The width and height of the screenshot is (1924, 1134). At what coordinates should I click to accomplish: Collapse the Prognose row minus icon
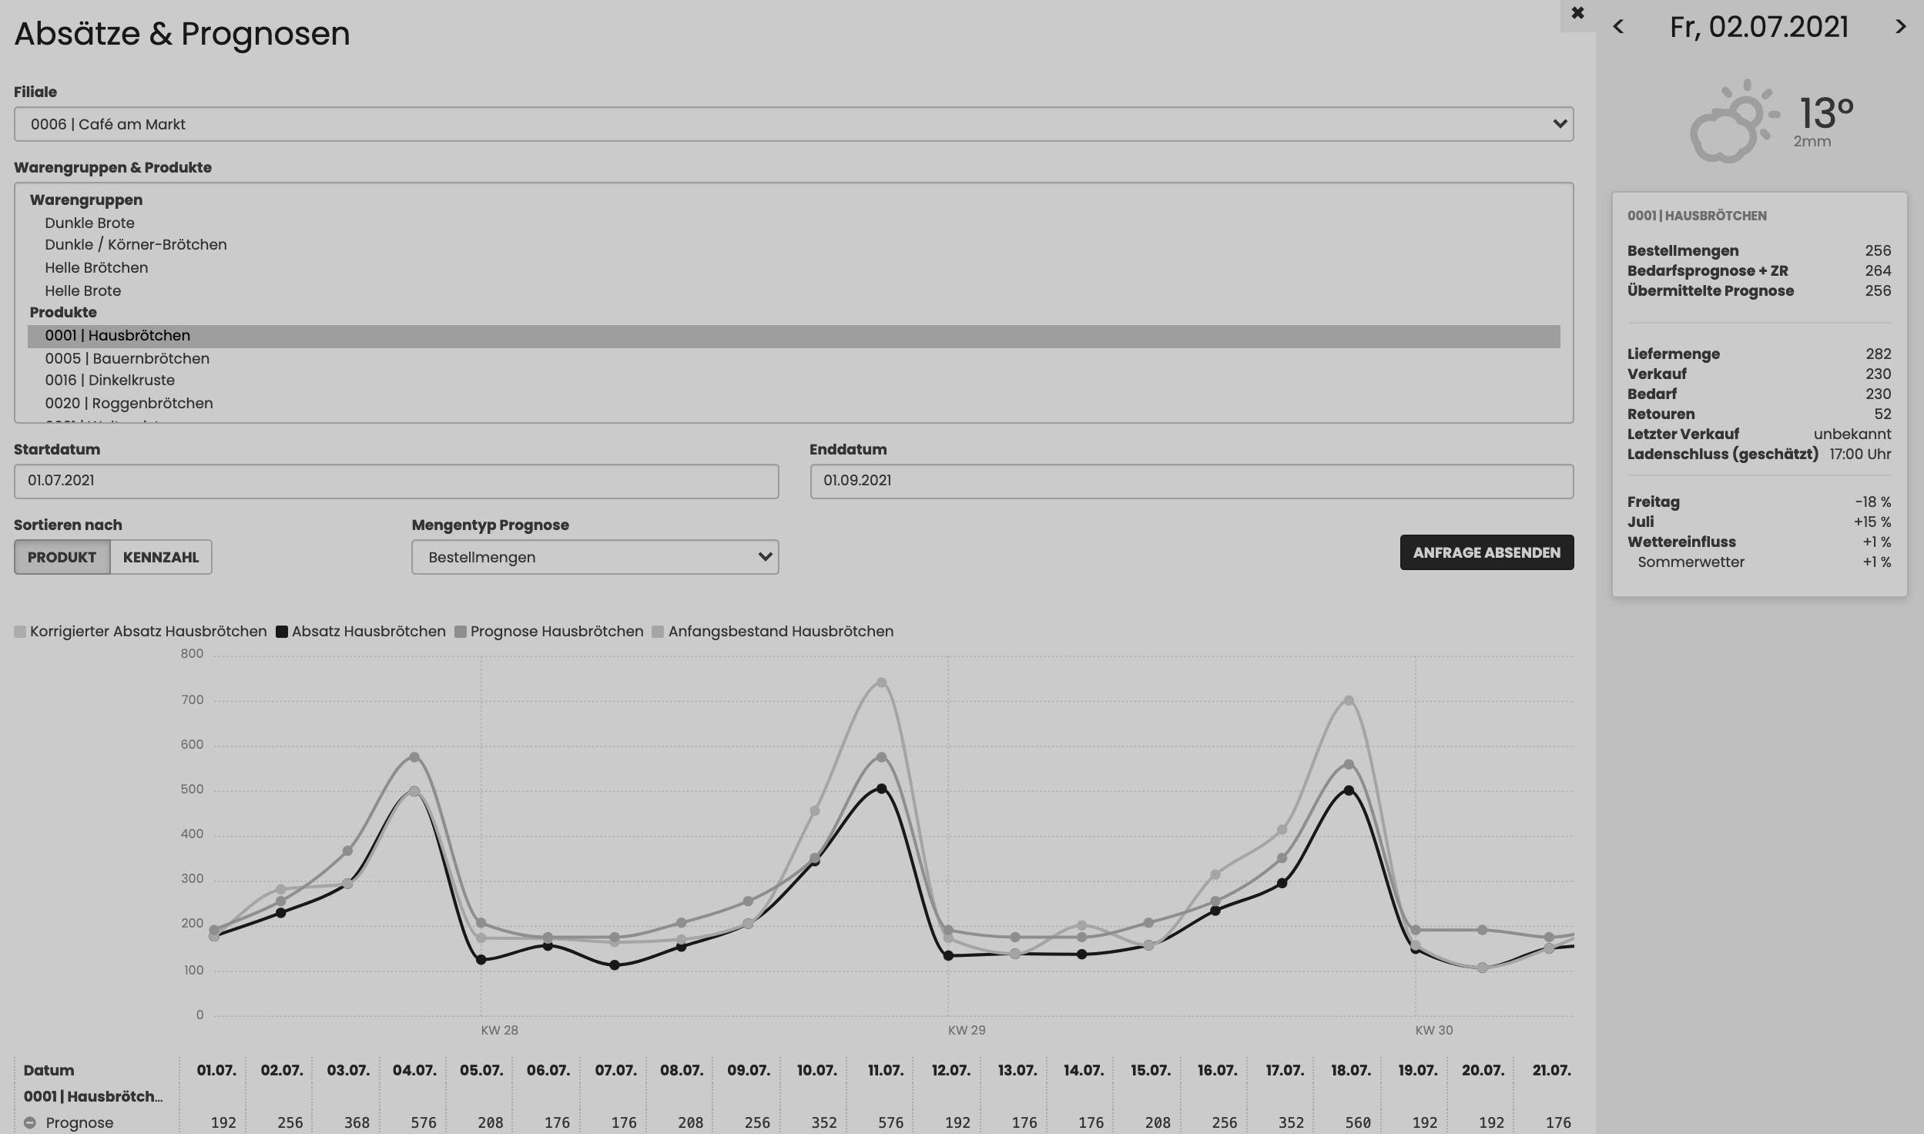[x=29, y=1122]
